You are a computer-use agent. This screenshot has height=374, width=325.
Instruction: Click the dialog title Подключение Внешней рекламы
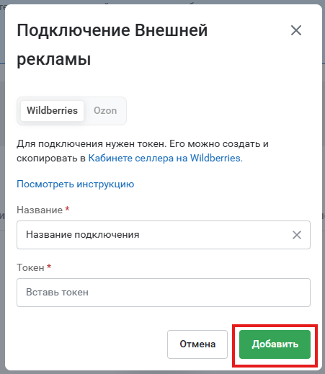[x=112, y=45]
